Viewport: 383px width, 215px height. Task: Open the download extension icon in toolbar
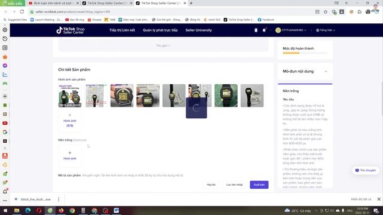342,12
